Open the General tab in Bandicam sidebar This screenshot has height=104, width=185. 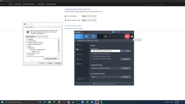point(80,49)
